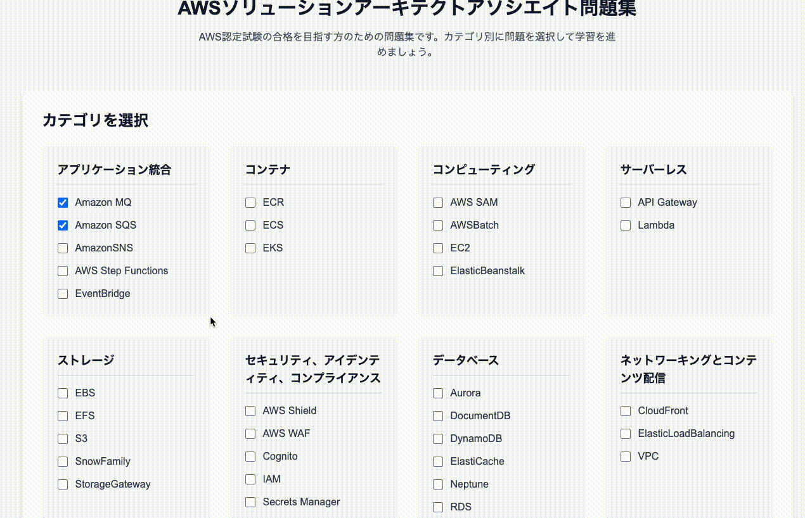Image resolution: width=805 pixels, height=518 pixels.
Task: Check the AWSBatch checkbox
Action: pos(438,225)
